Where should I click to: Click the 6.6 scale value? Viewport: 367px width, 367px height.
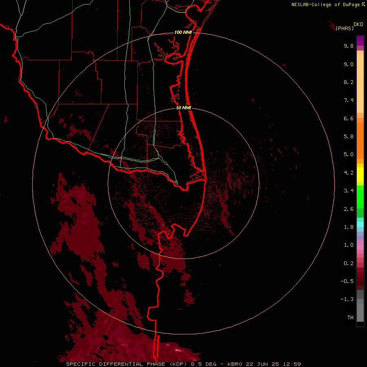click(349, 118)
